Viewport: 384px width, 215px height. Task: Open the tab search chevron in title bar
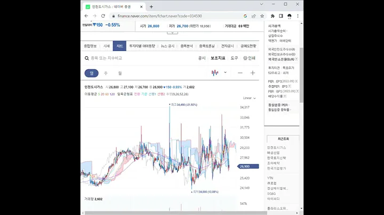click(261, 4)
